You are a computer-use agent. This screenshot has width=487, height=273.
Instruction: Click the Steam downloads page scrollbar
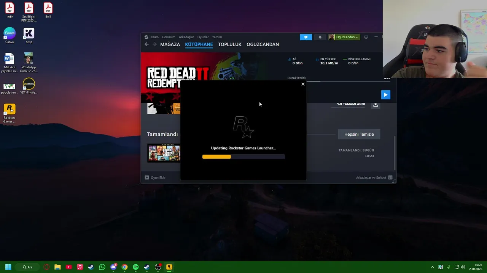coord(395,153)
